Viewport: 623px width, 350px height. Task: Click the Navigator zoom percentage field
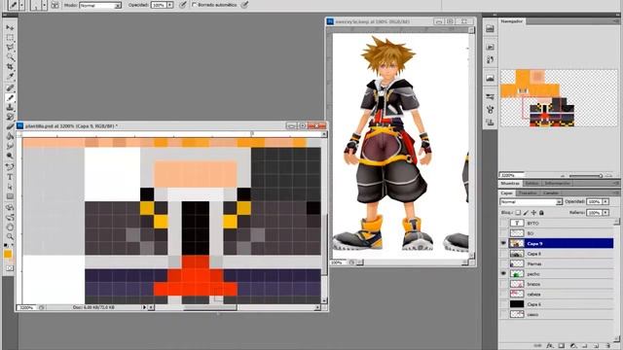coord(511,175)
